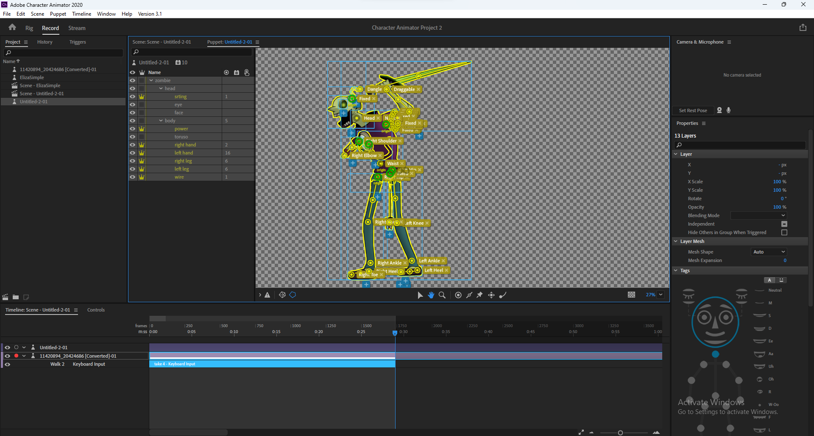The width and height of the screenshot is (814, 436).
Task: Open Camera & Microphone panel menu
Action: click(729, 42)
